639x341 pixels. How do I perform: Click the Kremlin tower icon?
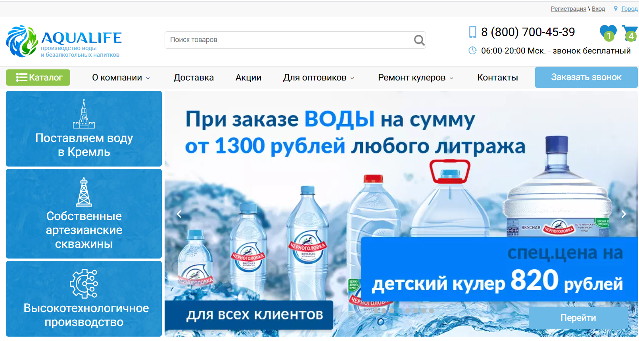click(x=84, y=114)
